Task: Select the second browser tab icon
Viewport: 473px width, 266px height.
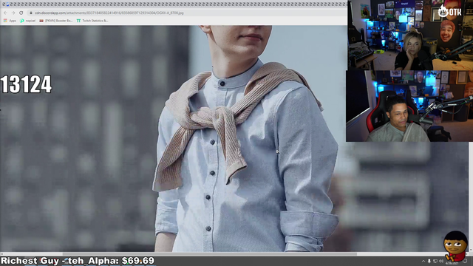Action: click(x=7, y=4)
